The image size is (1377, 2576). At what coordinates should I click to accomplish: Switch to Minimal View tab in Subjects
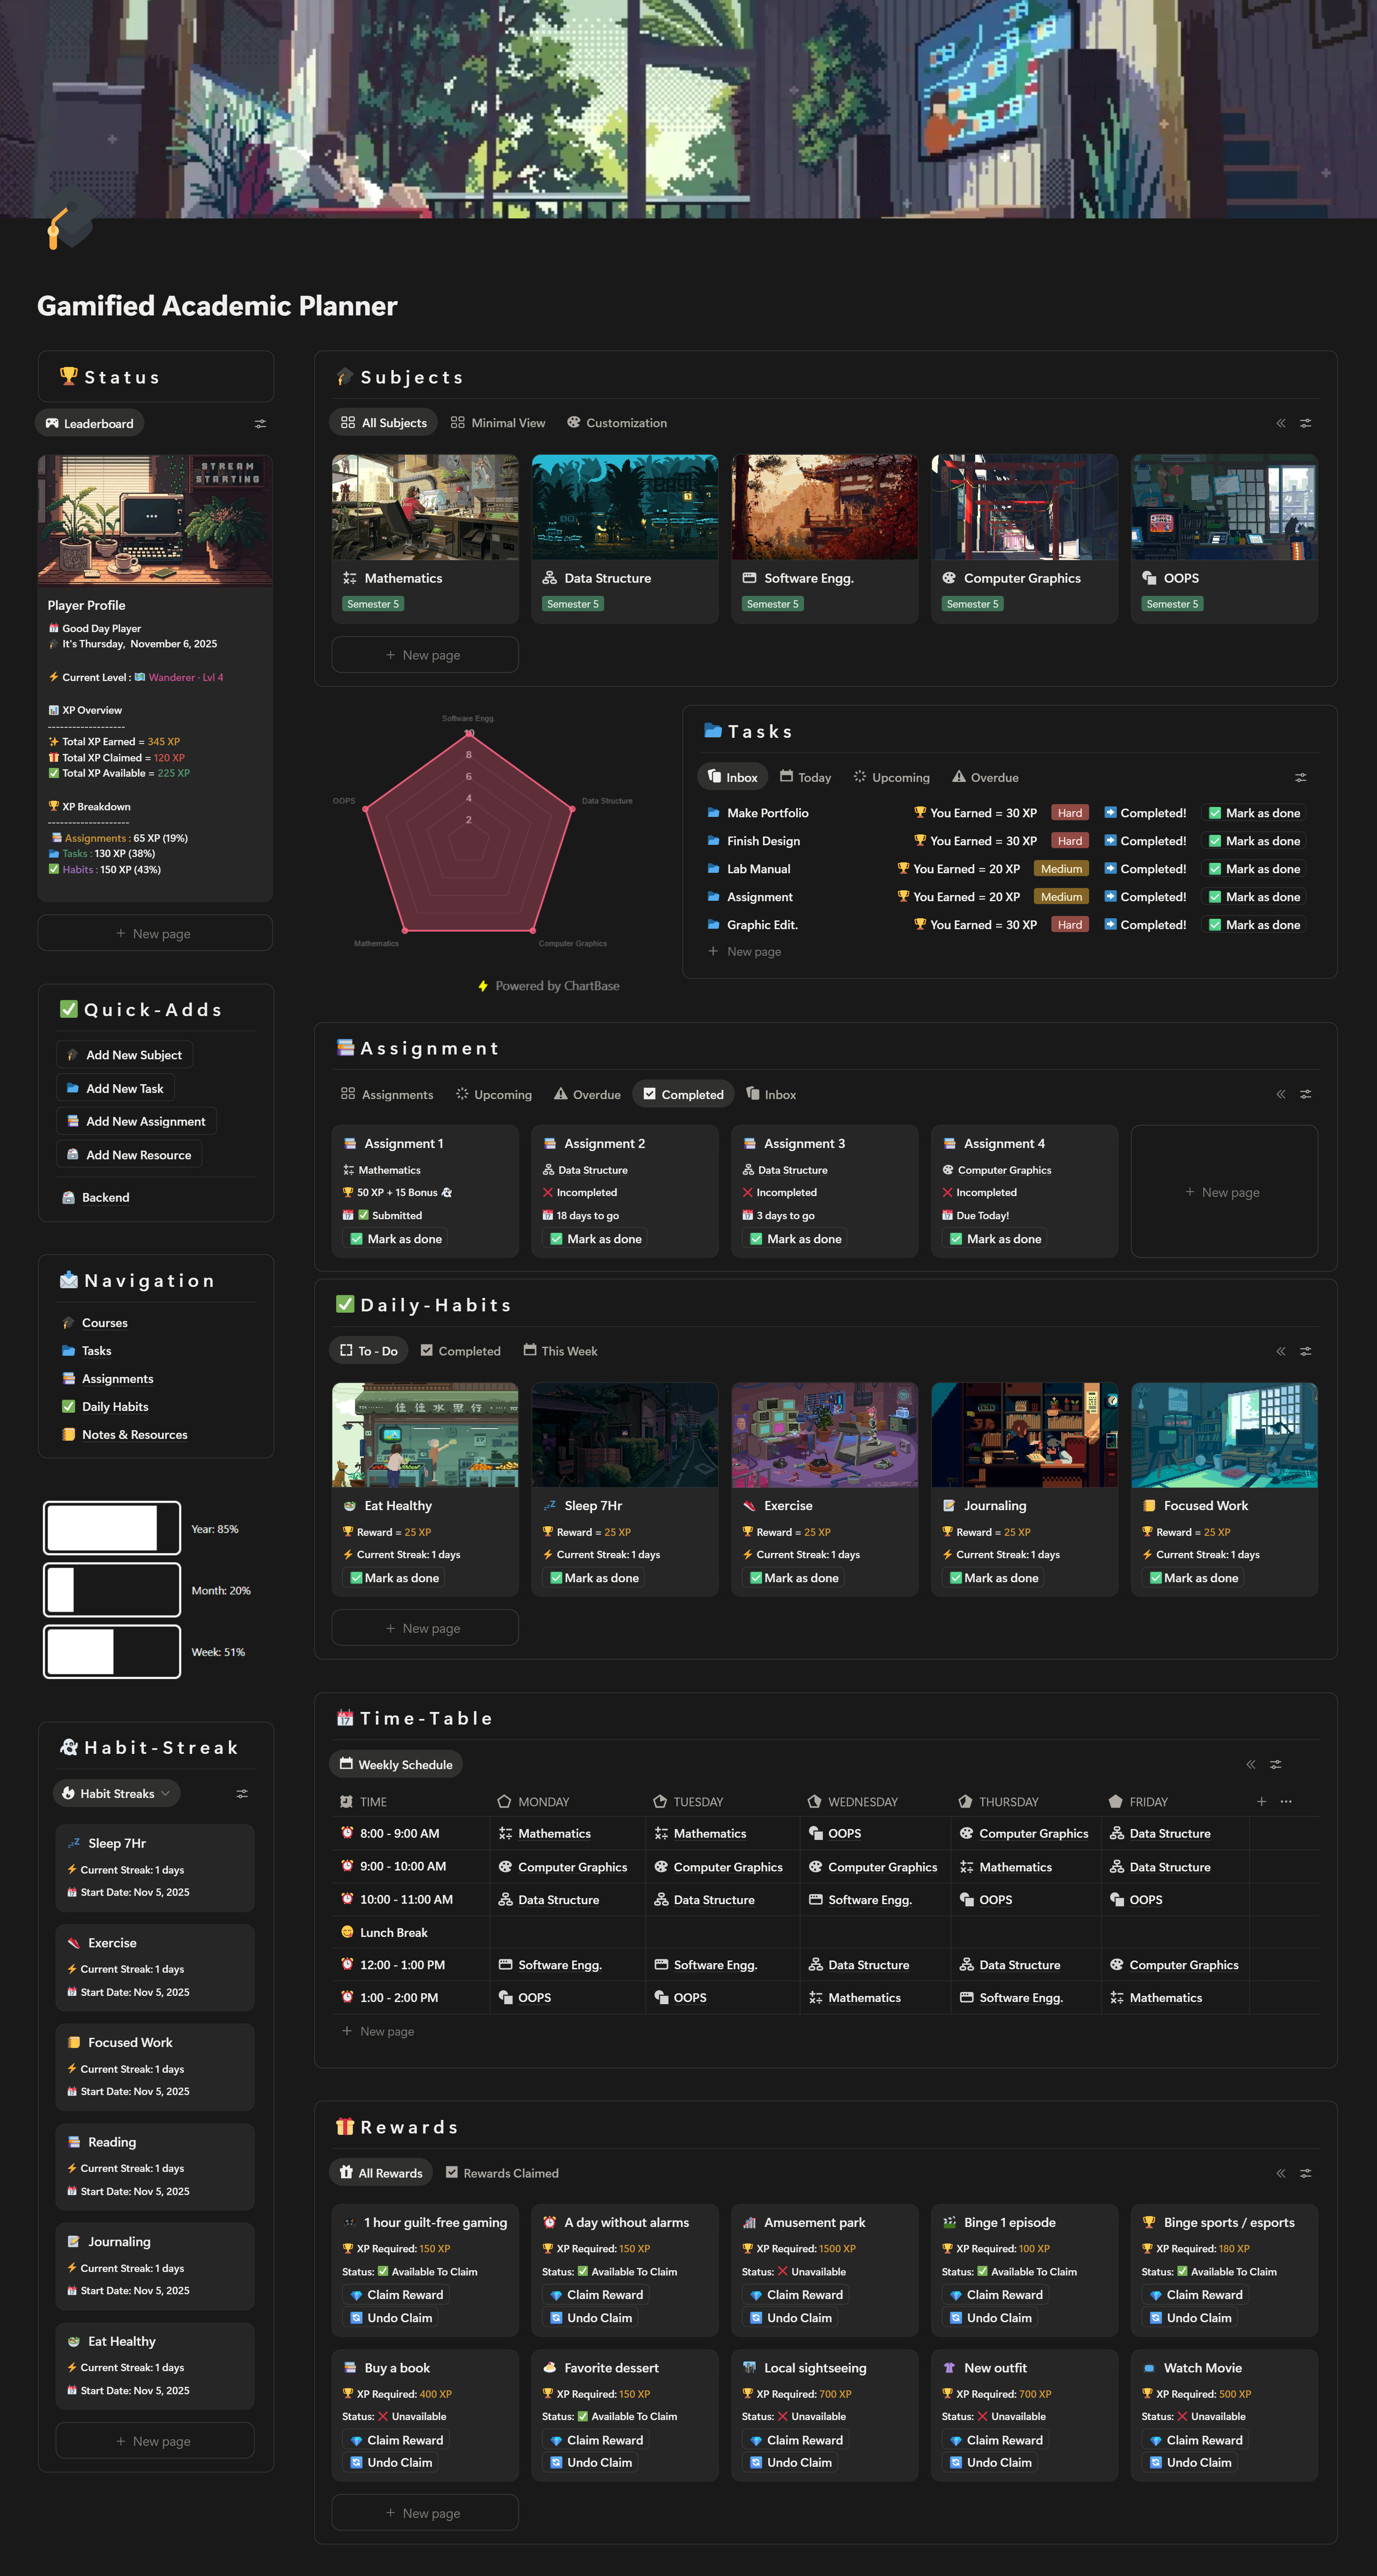[x=498, y=423]
